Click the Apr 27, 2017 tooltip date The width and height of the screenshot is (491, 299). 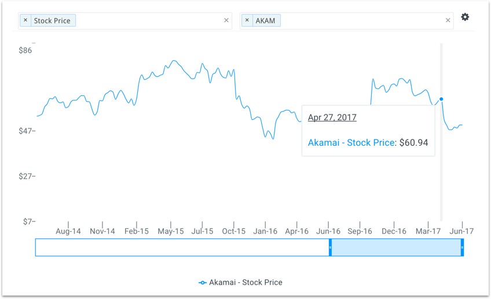coord(332,117)
